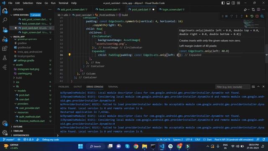
Task: Open the Run menu
Action: (x=53, y=3)
